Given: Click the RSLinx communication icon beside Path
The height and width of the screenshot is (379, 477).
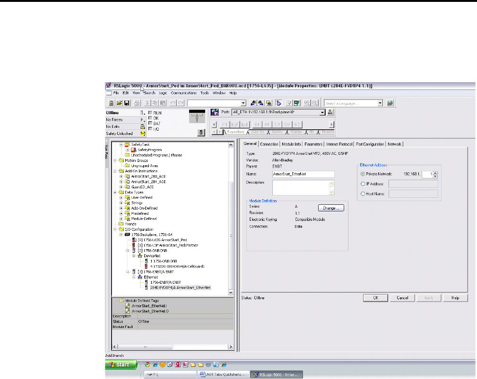Looking at the screenshot, I should (215, 112).
